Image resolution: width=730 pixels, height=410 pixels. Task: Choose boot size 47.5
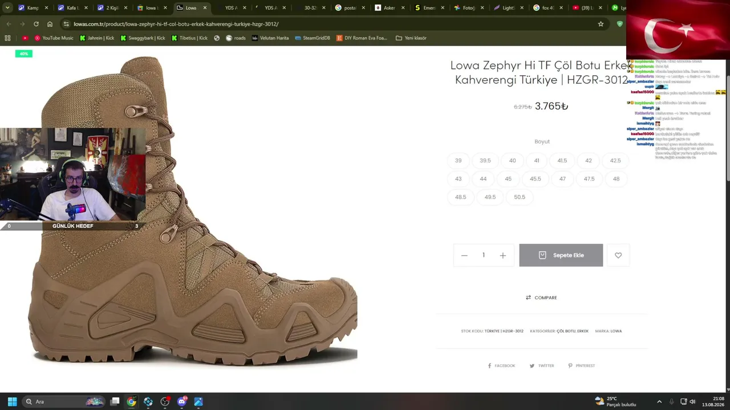(x=589, y=179)
